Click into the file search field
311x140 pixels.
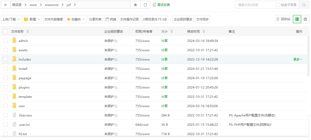255,5
